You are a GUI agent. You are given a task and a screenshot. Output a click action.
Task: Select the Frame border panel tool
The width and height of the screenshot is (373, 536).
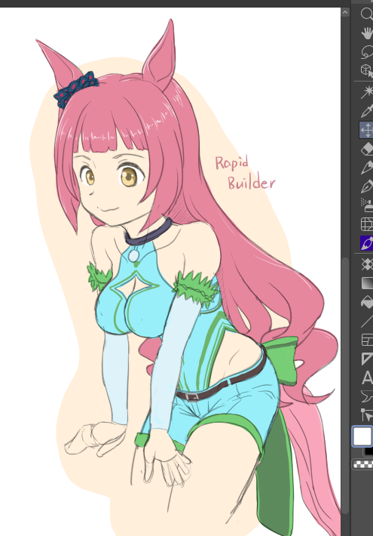click(367, 340)
